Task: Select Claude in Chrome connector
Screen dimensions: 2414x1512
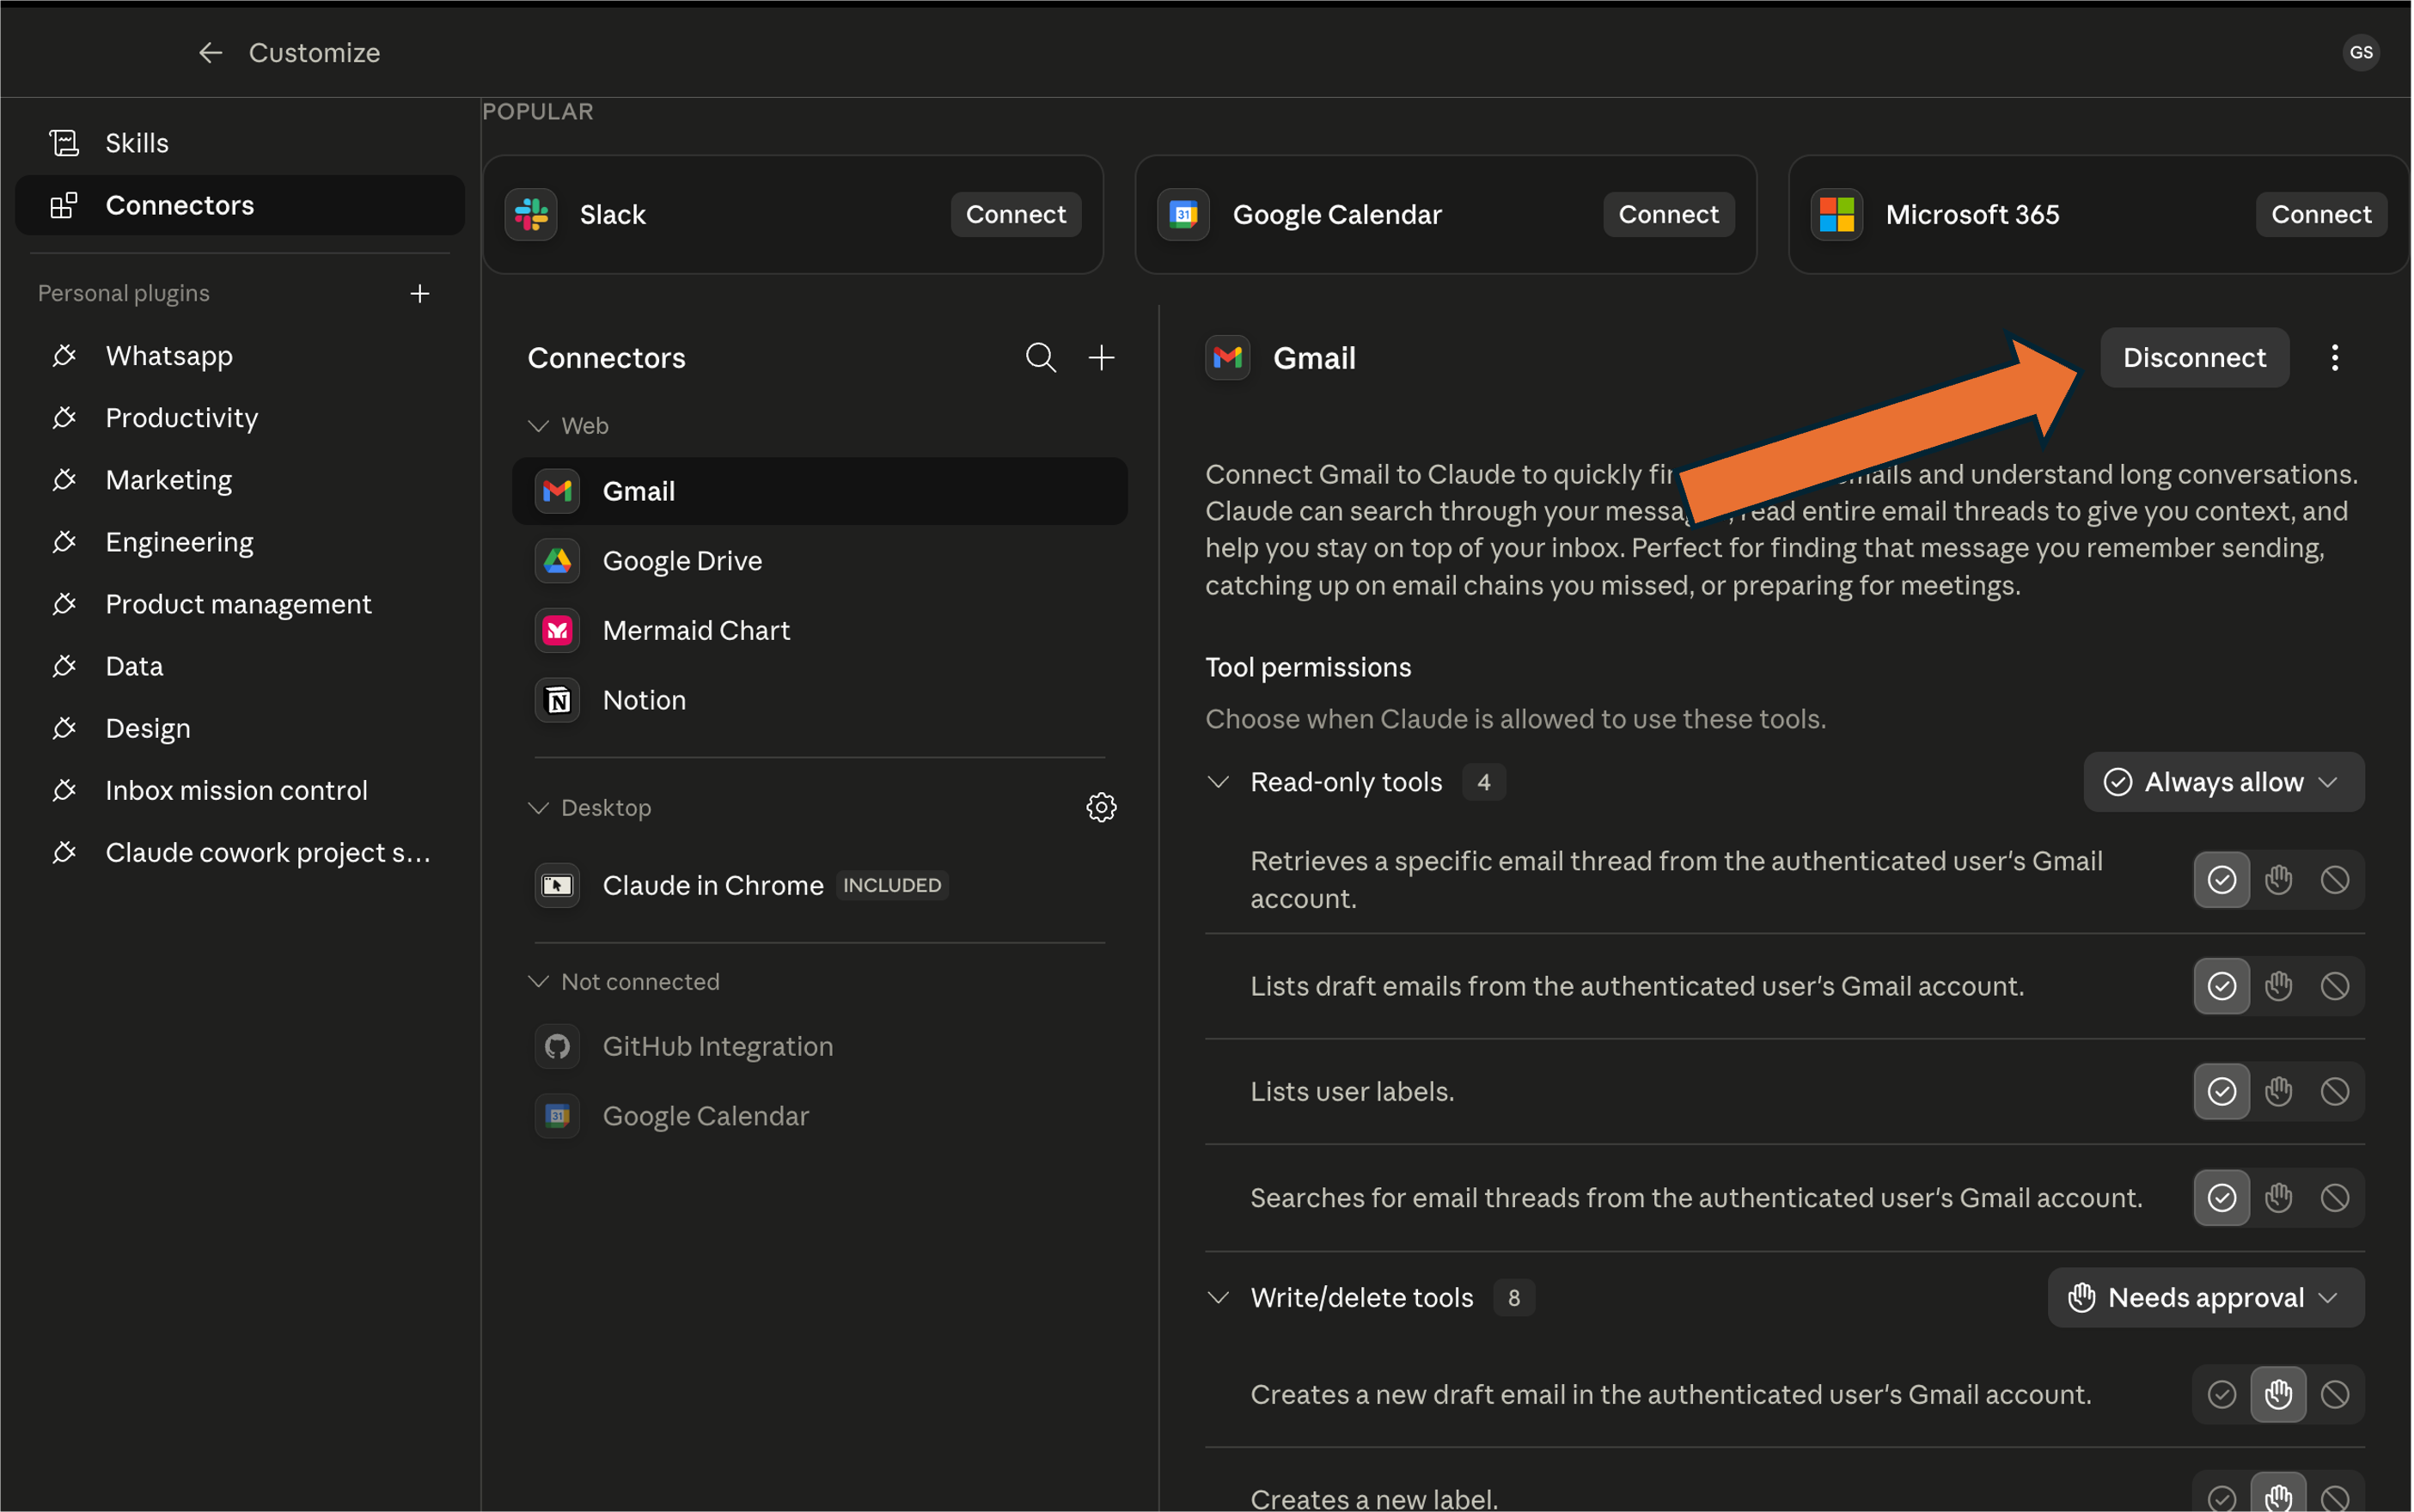Action: [819, 885]
